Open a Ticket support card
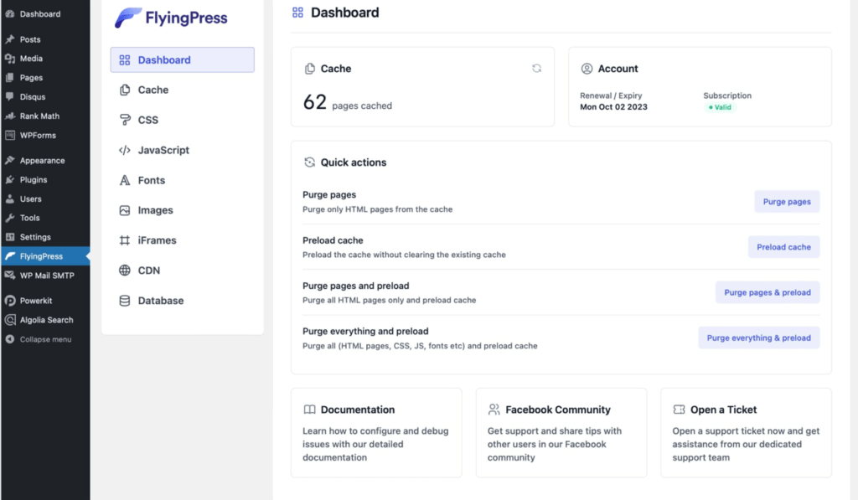Image resolution: width=858 pixels, height=500 pixels. tap(745, 432)
